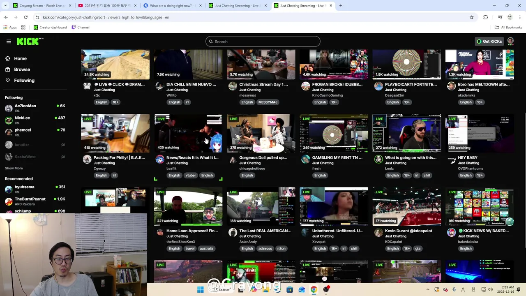The height and width of the screenshot is (296, 526).
Task: Click chicagohottieee channel name
Action: [x=252, y=169]
